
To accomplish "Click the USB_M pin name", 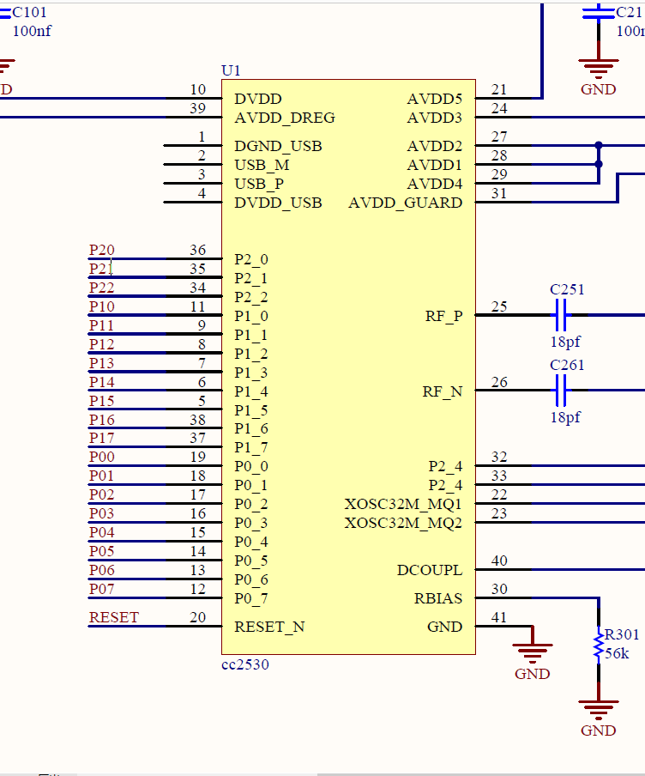I will click(262, 166).
